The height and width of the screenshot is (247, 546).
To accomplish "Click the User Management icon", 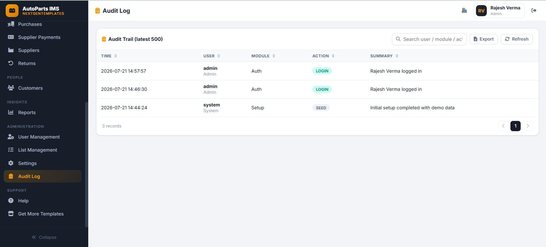I will tap(11, 137).
